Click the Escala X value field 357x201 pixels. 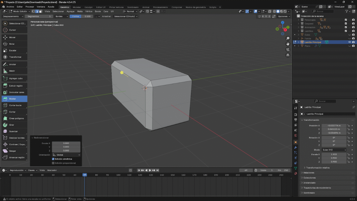pos(334,154)
